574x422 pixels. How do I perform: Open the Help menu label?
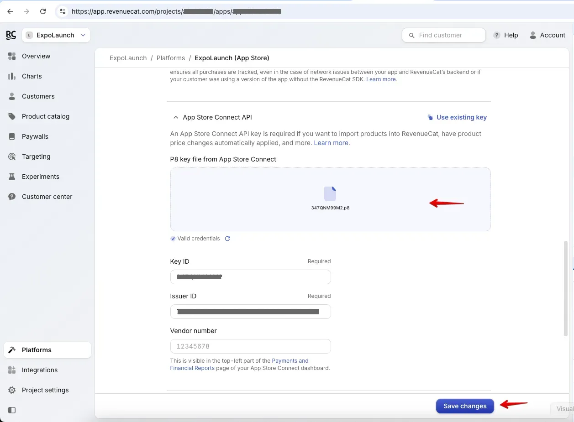(x=511, y=35)
